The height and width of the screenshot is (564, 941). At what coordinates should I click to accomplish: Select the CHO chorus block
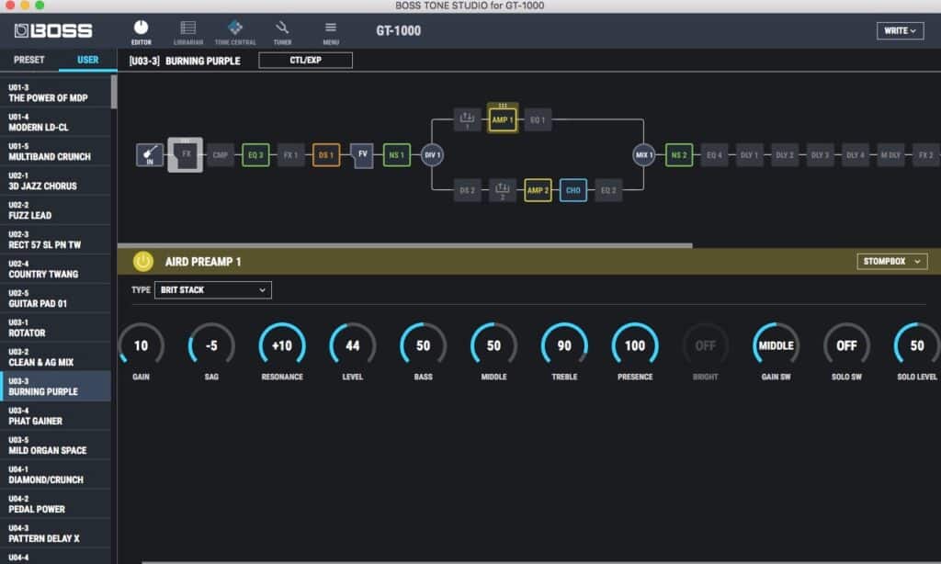click(x=573, y=190)
